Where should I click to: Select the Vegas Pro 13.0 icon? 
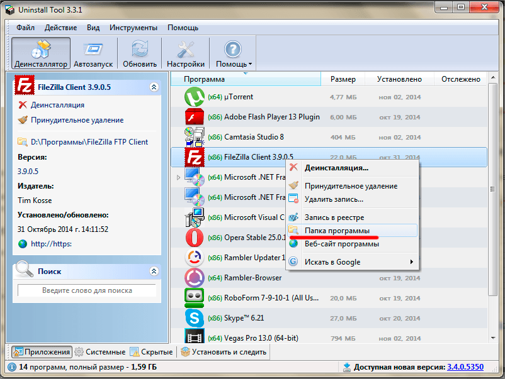point(194,336)
